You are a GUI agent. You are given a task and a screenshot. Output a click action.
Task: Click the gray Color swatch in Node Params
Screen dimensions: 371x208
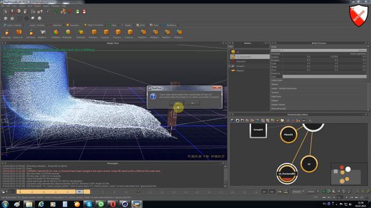(325, 77)
